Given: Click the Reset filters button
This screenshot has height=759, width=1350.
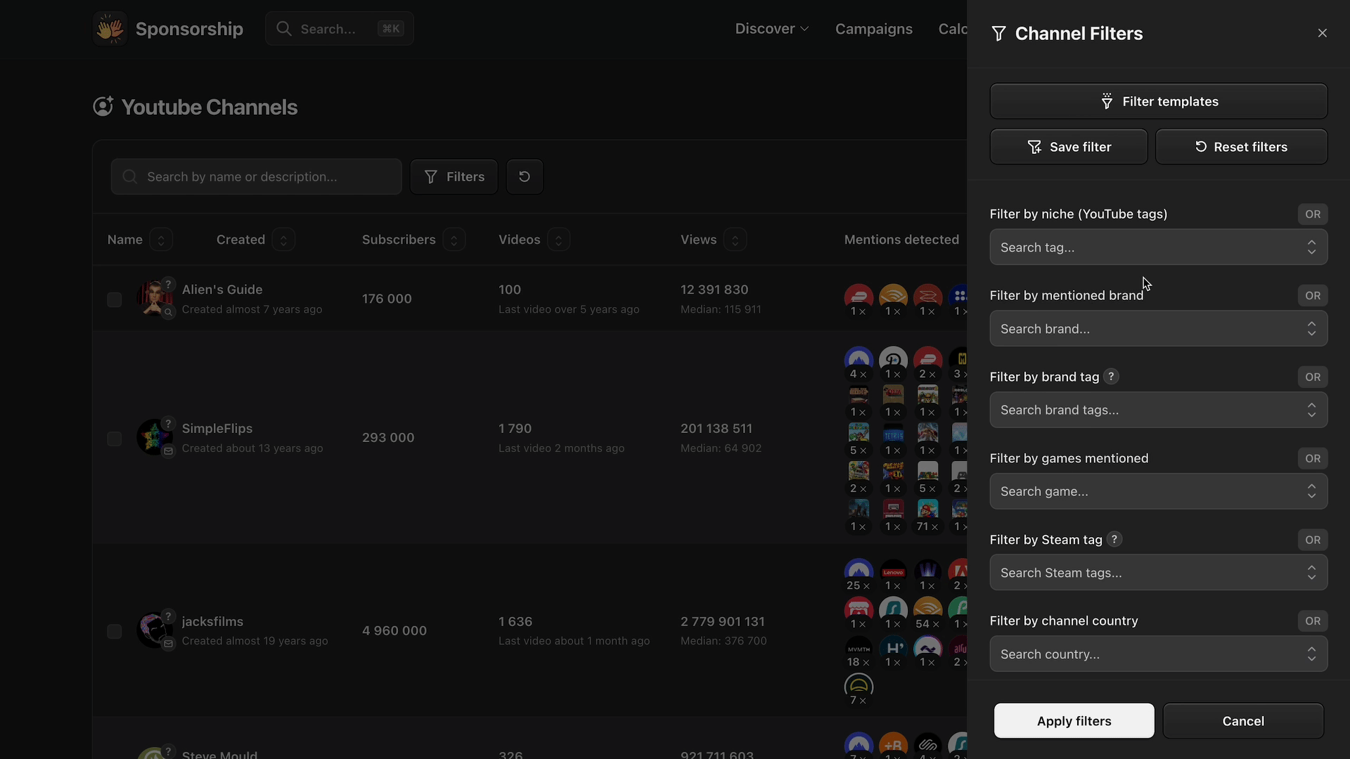Looking at the screenshot, I should click(x=1241, y=147).
